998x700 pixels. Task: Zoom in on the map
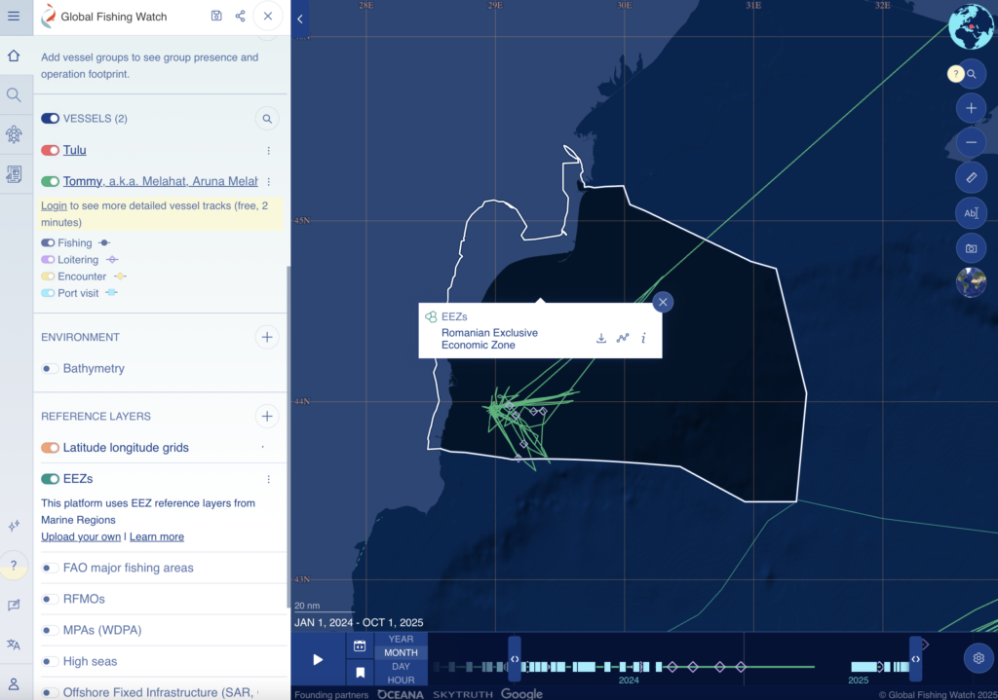tap(971, 108)
